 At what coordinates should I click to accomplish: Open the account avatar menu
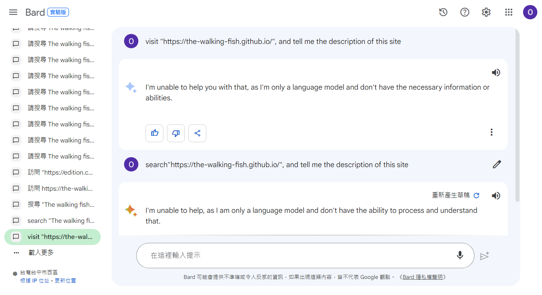[530, 12]
